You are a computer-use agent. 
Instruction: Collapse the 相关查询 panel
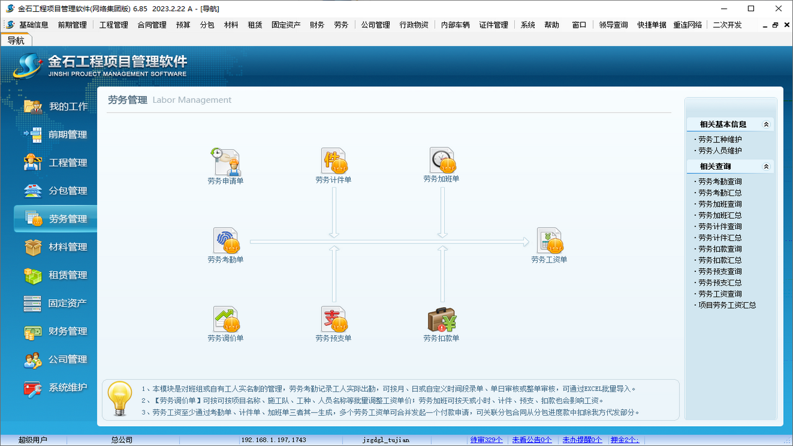pos(768,166)
